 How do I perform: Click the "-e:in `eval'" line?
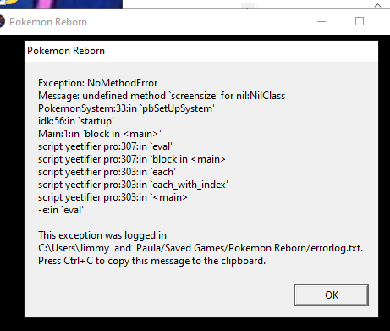click(61, 210)
